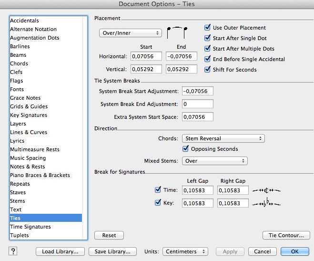Image resolution: width=314 pixels, height=261 pixels.
Task: Select Music Spacing in the list
Action: pos(28,158)
